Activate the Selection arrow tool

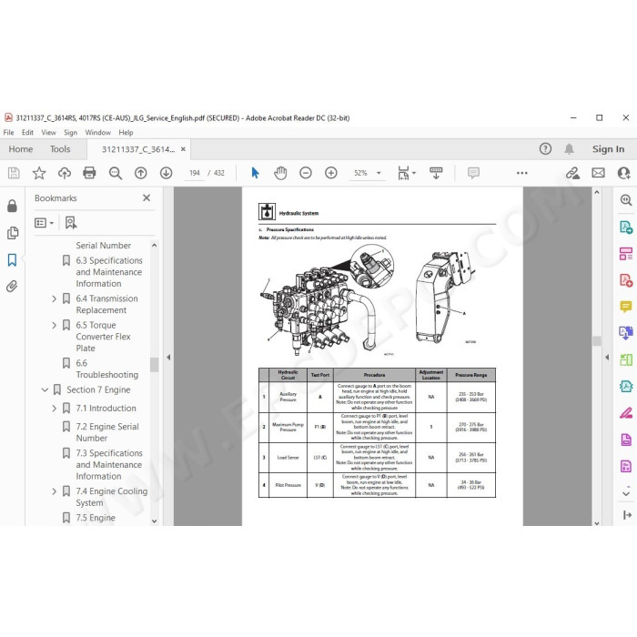(255, 173)
